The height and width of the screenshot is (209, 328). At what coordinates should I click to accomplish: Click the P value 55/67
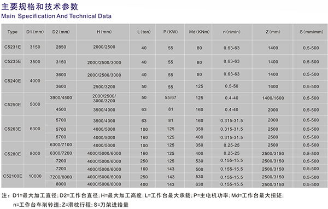click(x=171, y=97)
